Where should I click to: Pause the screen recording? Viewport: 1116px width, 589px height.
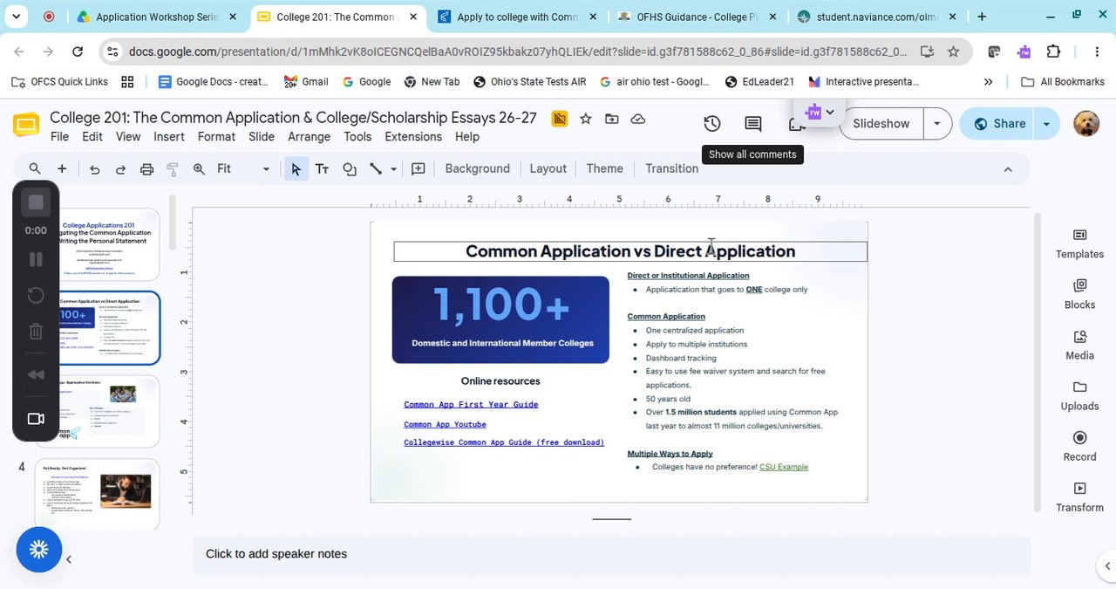click(36, 259)
